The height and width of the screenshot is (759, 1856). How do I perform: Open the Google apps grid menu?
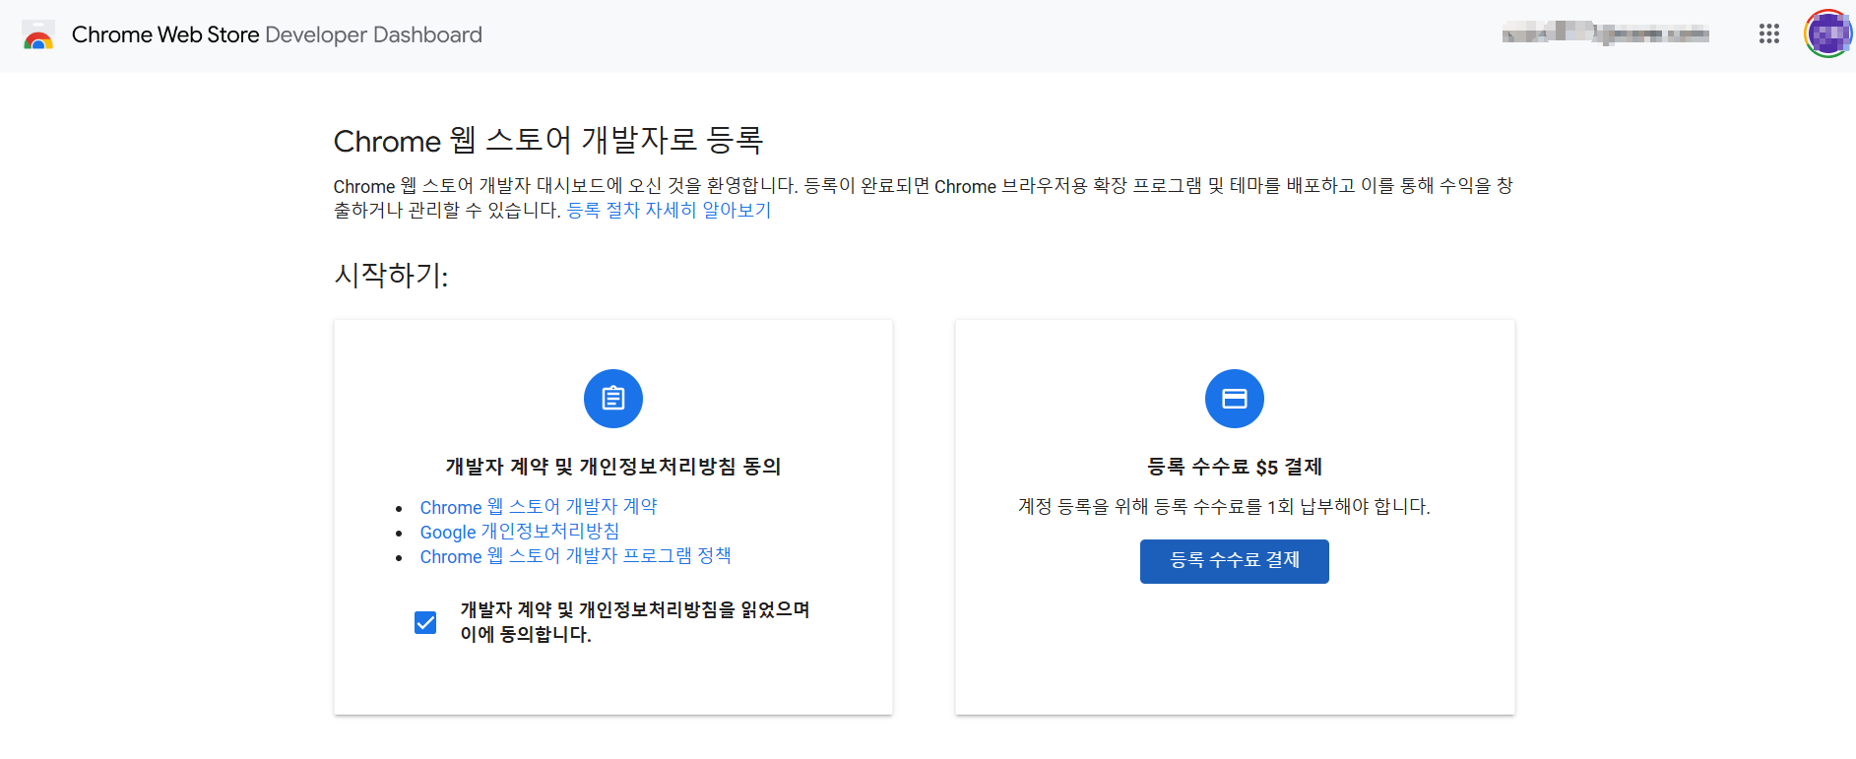coord(1769,34)
